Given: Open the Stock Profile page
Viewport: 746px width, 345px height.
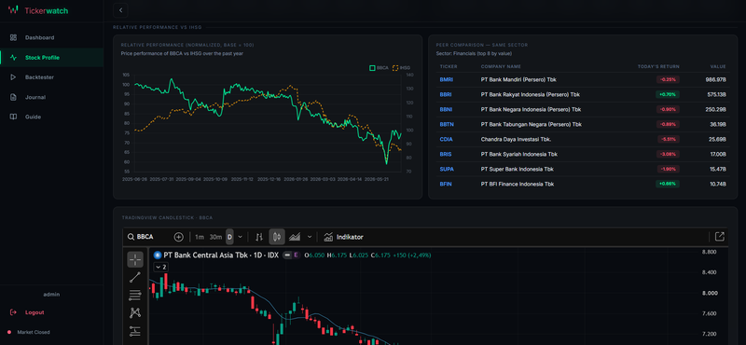Looking at the screenshot, I should pos(51,58).
